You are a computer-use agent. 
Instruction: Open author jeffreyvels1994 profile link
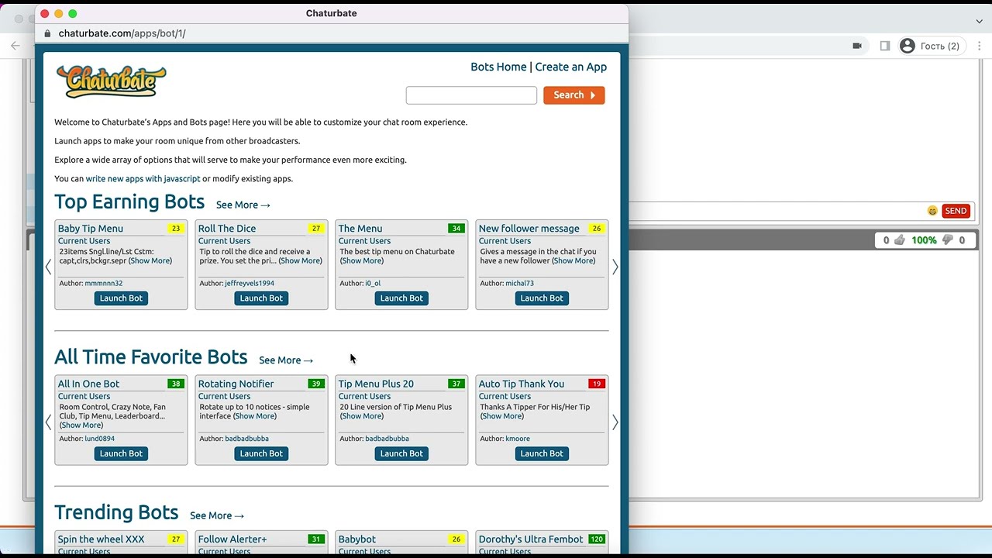tap(250, 284)
